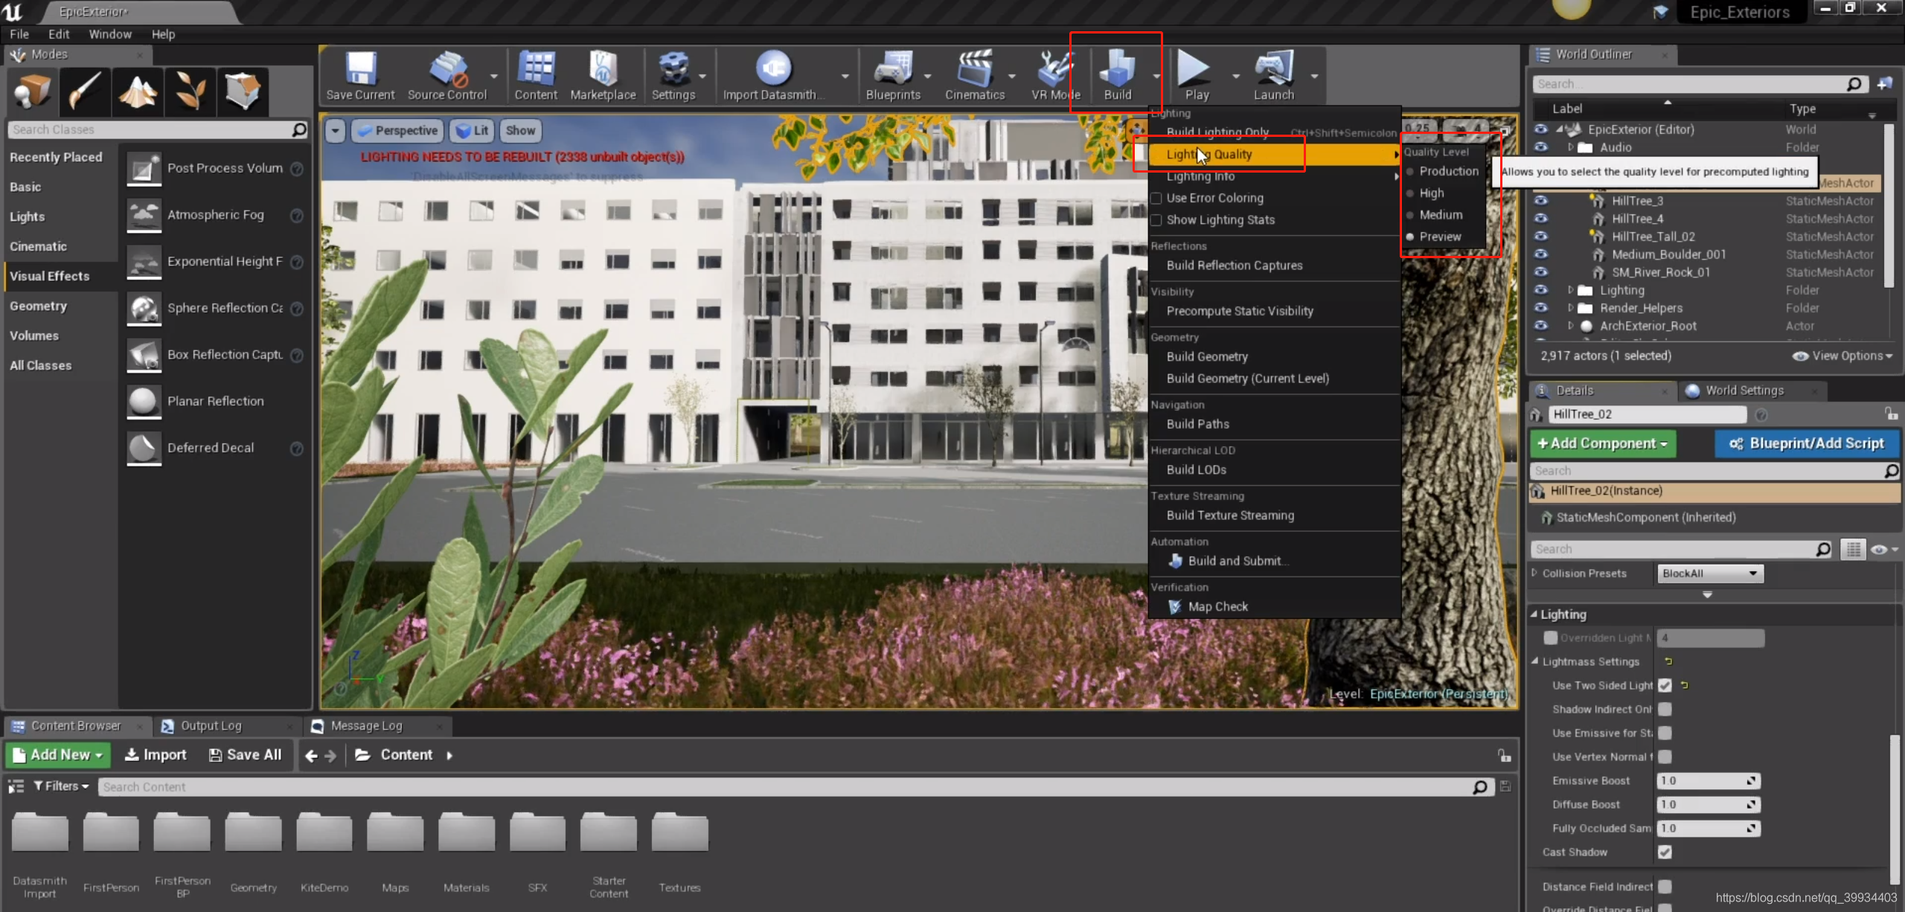Viewport: 1905px width, 912px height.
Task: Open the Filters dropdown in Content Browser
Action: [61, 786]
